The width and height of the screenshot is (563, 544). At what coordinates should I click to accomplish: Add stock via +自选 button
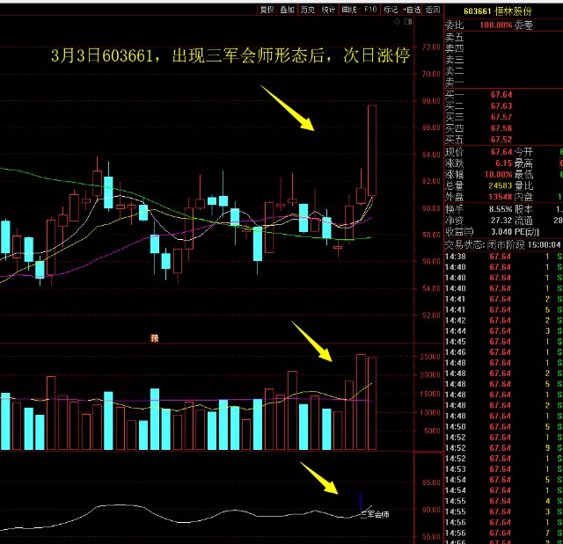(412, 10)
